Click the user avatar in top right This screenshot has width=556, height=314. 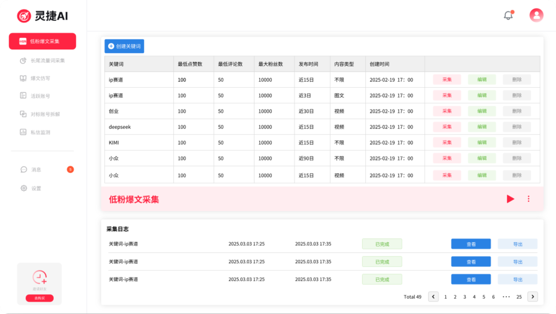536,15
